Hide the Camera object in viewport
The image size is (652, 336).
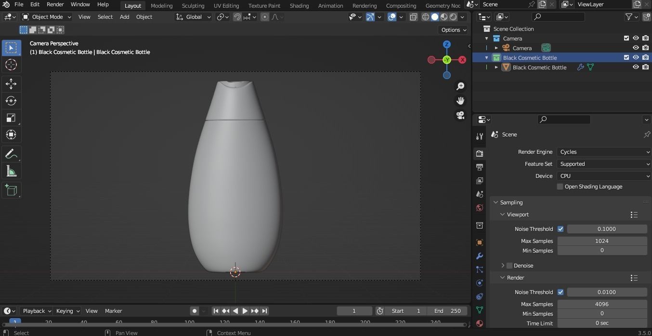click(636, 48)
